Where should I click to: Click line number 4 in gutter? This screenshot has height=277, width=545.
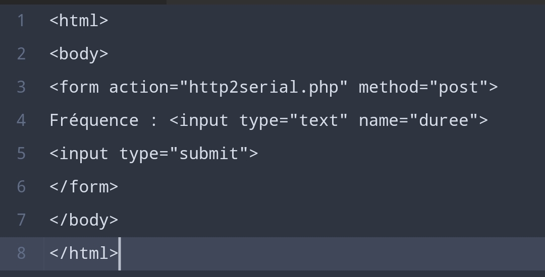point(21,121)
